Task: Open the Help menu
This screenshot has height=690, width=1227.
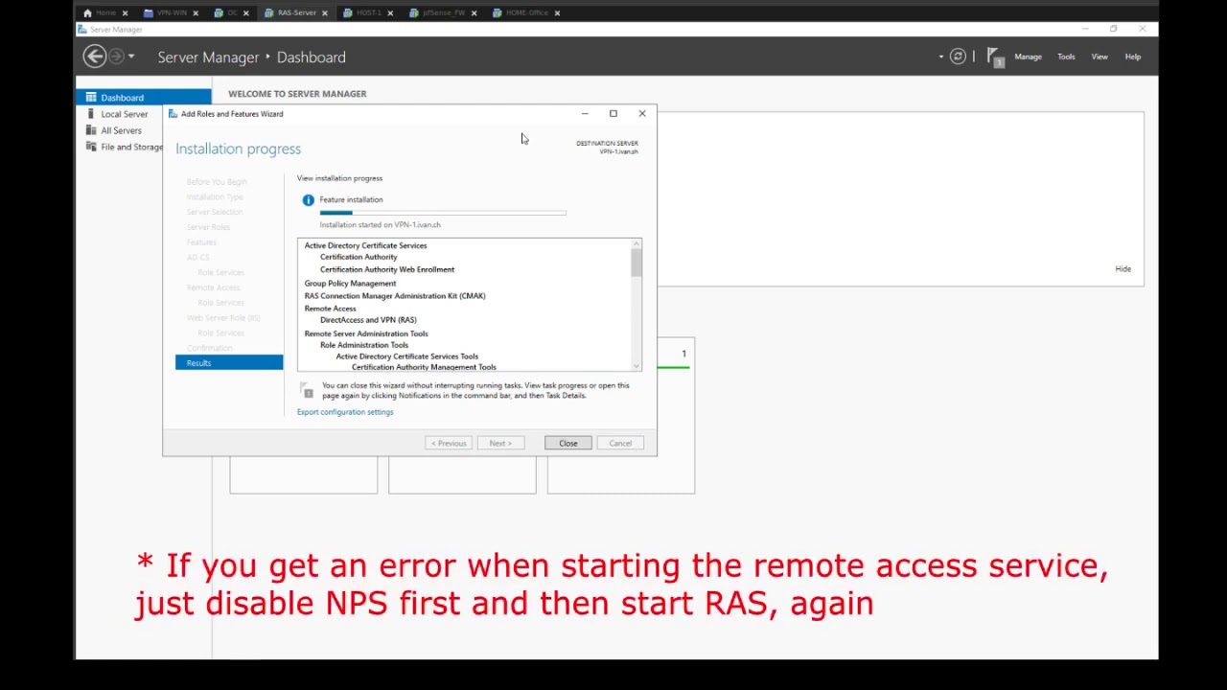Action: pyautogui.click(x=1133, y=57)
